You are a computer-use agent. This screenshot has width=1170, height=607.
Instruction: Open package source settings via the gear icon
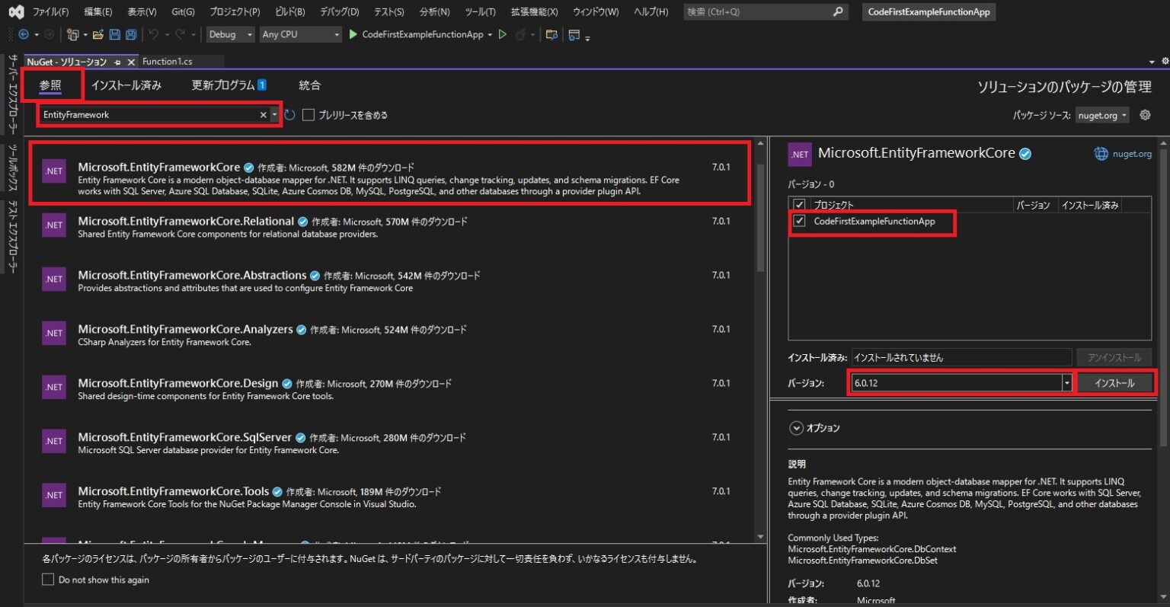pyautogui.click(x=1143, y=114)
